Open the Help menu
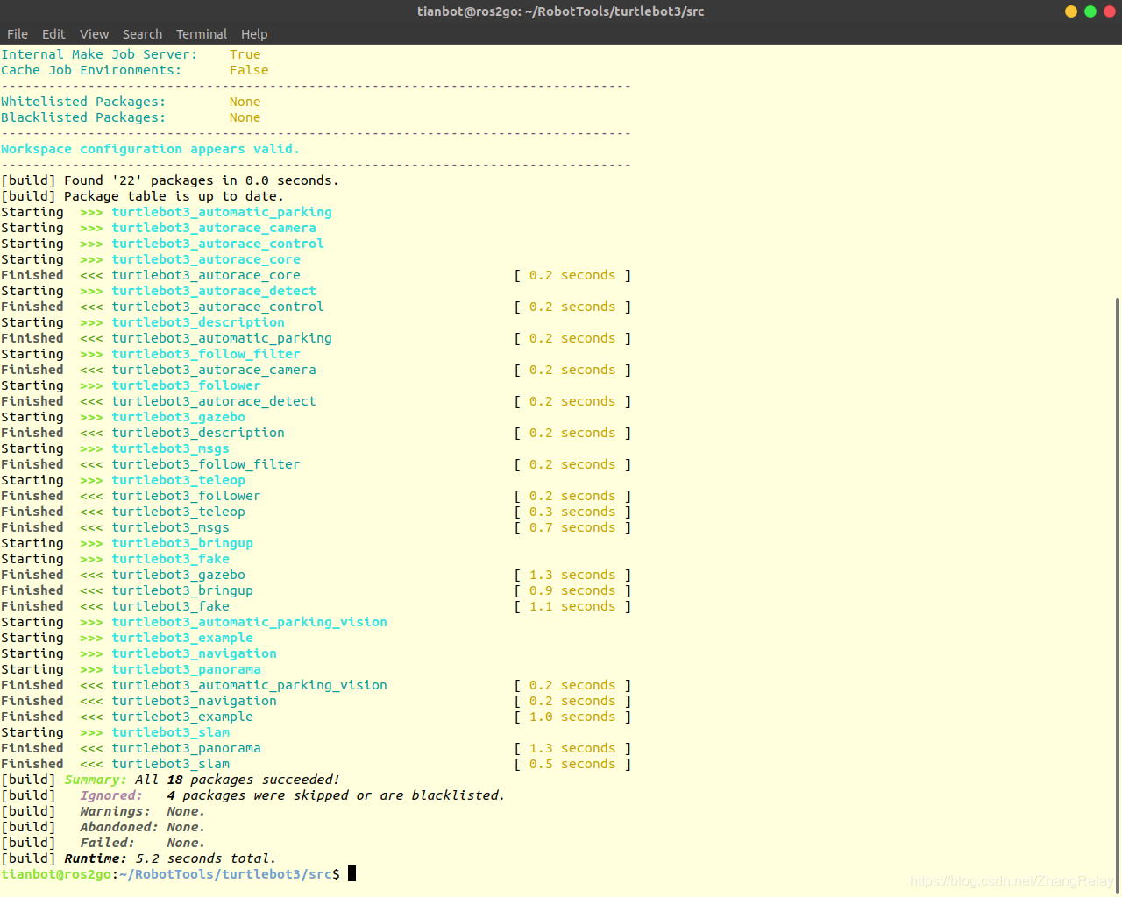The height and width of the screenshot is (897, 1122). [x=254, y=34]
